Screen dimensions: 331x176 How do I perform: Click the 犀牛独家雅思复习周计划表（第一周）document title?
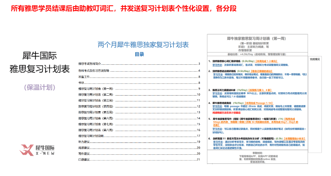tap(259, 39)
